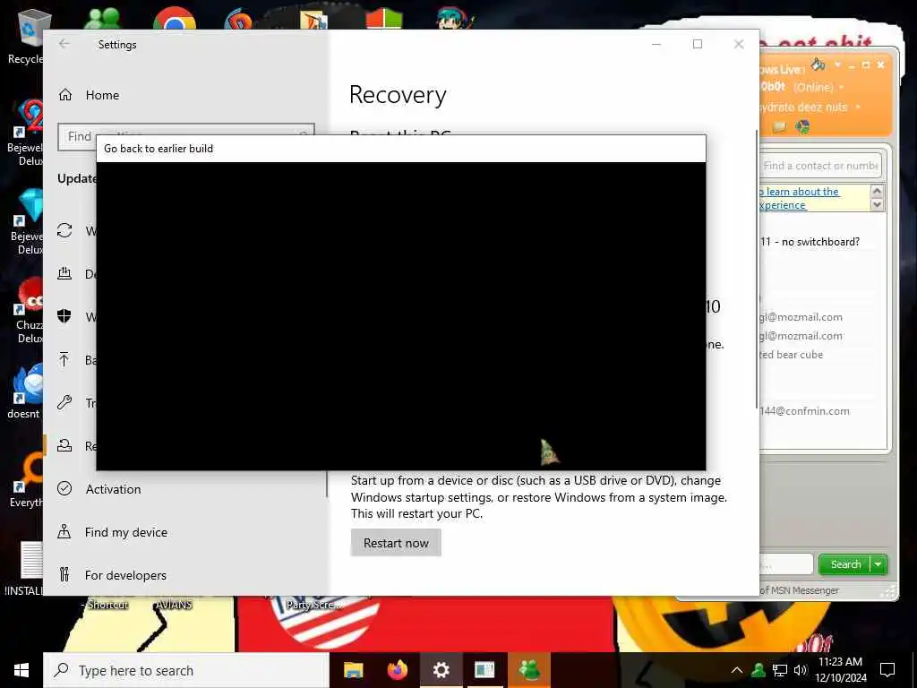Click the Find my device icon
The image size is (917, 688).
click(x=64, y=532)
